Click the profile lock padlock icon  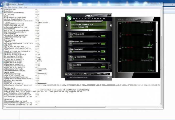coord(66,74)
